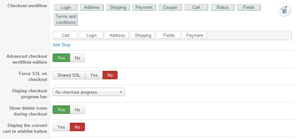Select No for Advanced checkout workflow edition
The width and height of the screenshot is (297, 139).
[x=77, y=58]
